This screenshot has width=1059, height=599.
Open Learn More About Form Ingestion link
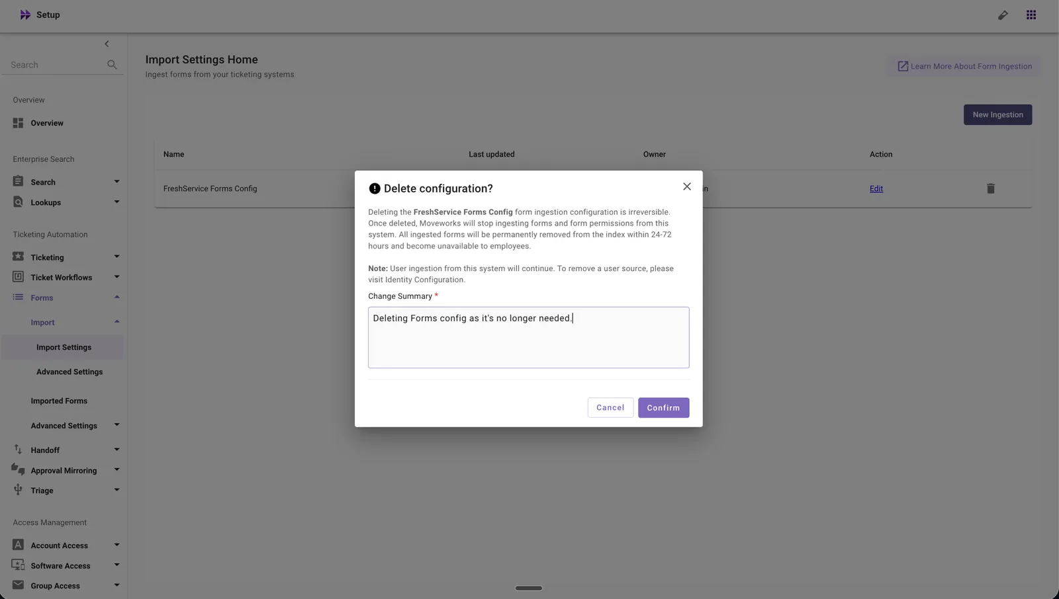point(964,66)
